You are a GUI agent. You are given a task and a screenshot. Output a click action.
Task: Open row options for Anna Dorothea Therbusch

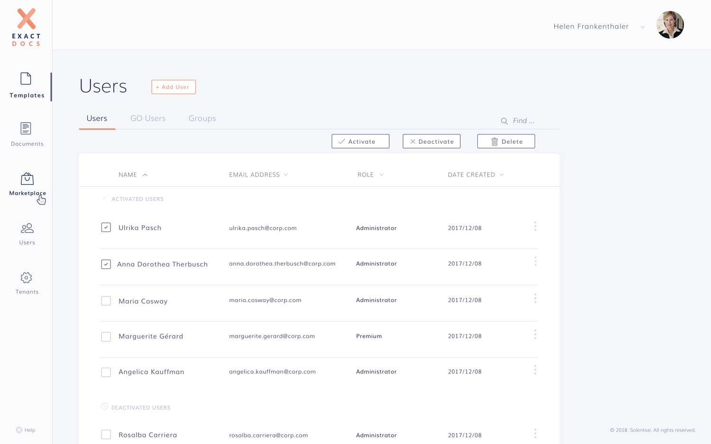pos(535,261)
